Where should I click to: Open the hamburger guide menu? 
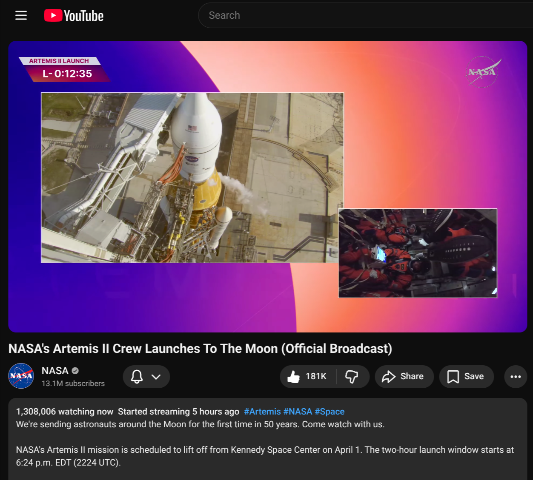pyautogui.click(x=21, y=16)
